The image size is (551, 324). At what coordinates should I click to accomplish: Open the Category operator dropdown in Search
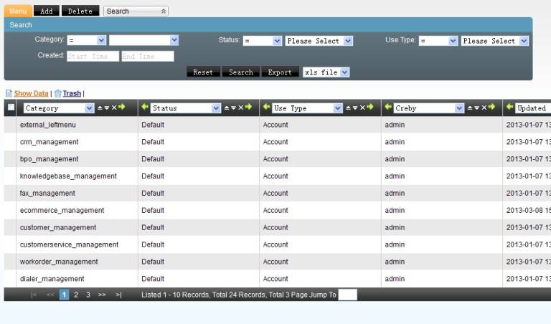(86, 41)
